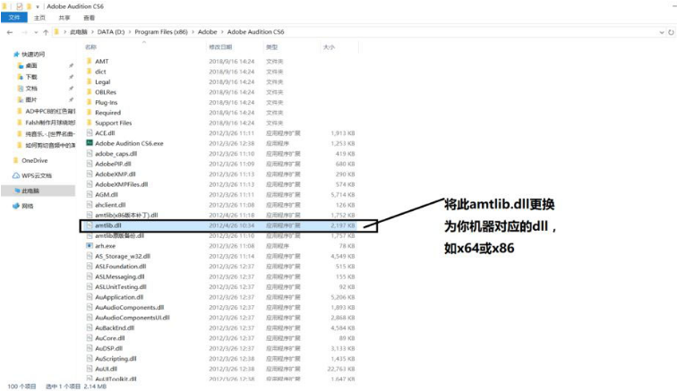677x391 pixels.
Task: Select the adobe_caps.dll file icon
Action: tap(90, 154)
